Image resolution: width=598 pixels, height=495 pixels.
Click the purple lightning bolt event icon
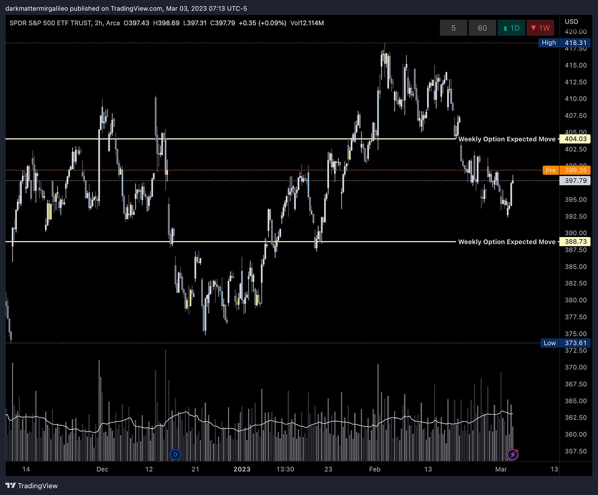pos(513,454)
